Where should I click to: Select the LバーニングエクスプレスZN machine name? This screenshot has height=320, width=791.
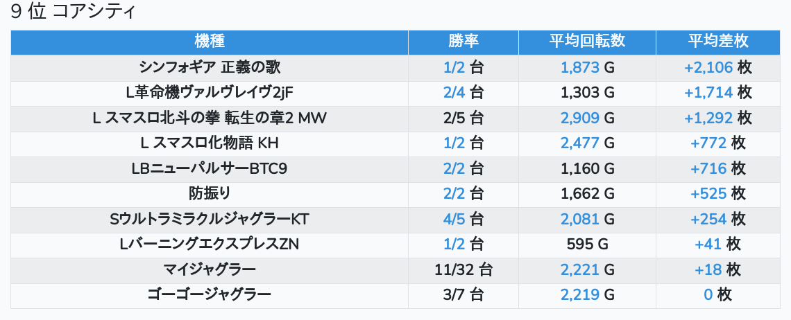(210, 245)
